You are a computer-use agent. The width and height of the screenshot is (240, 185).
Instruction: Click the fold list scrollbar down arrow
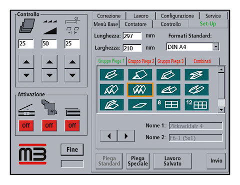coord(221,110)
